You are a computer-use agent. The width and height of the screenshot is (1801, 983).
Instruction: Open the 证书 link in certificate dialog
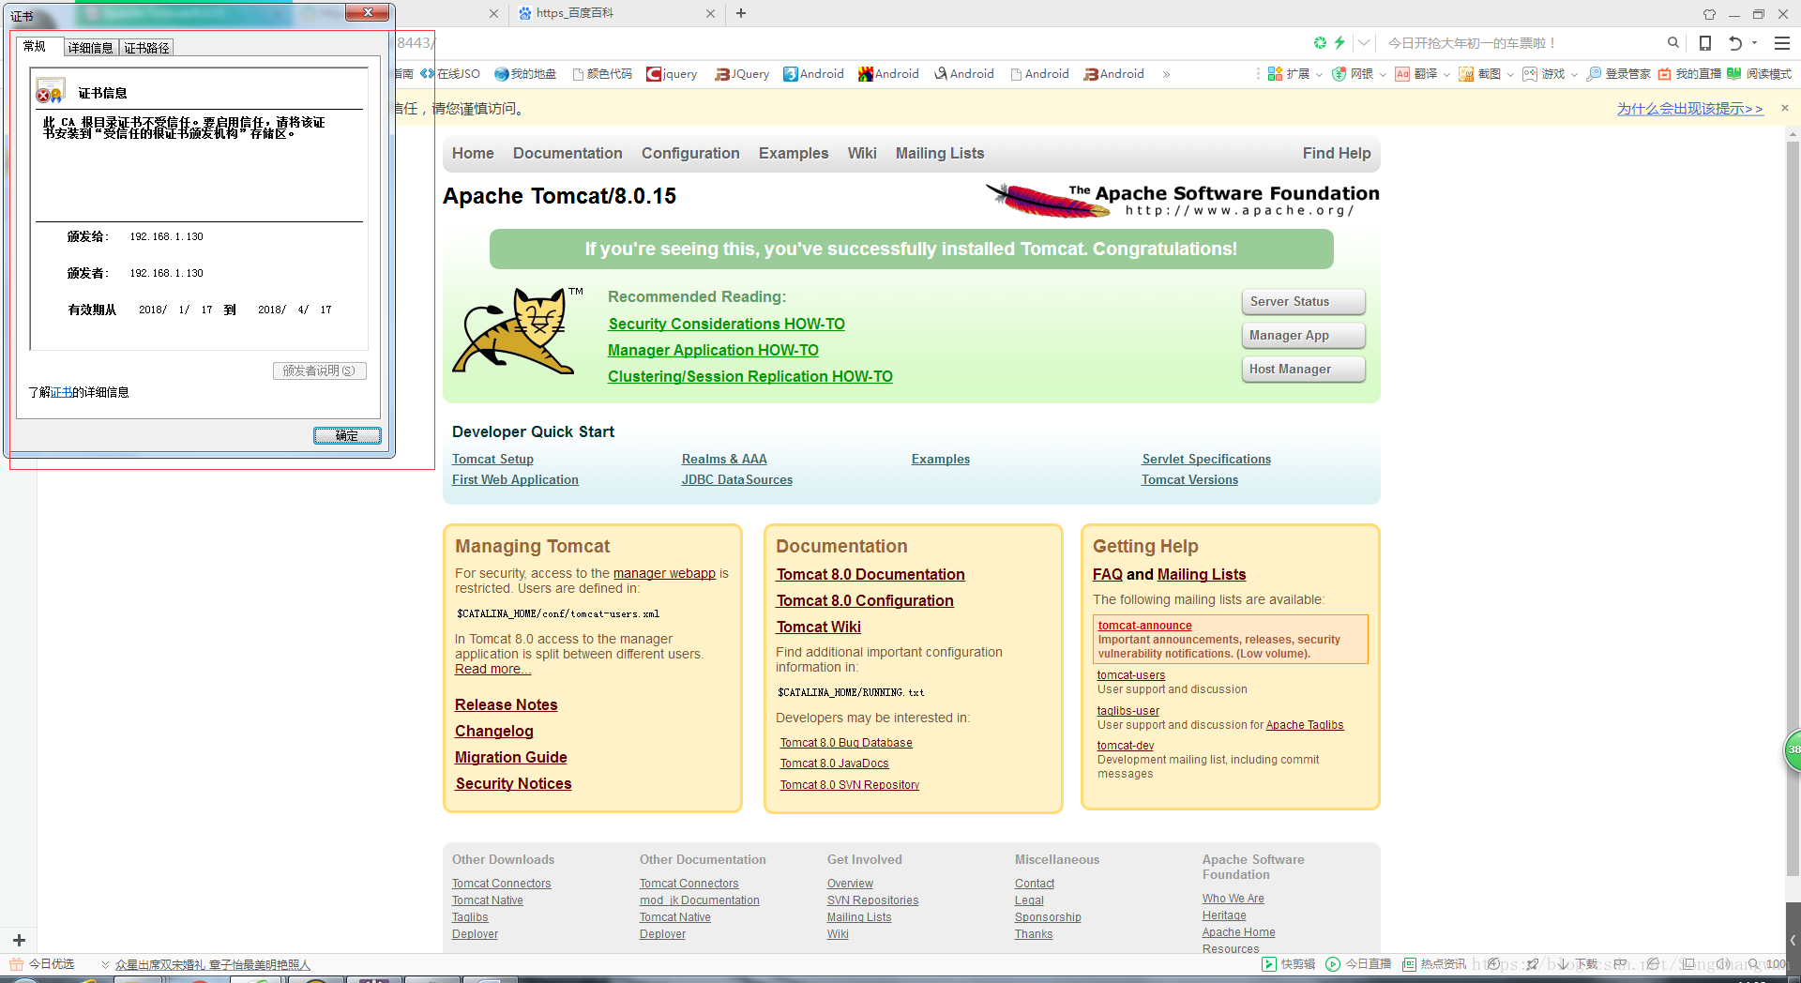(x=61, y=392)
